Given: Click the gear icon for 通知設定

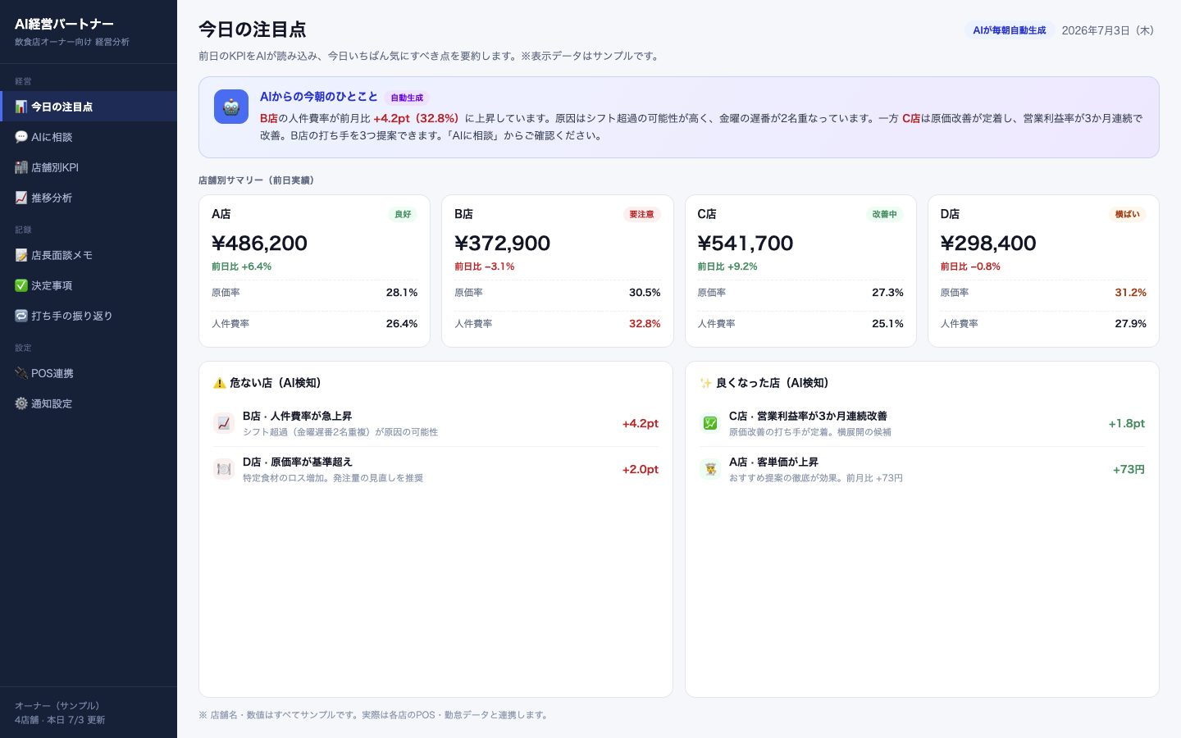Looking at the screenshot, I should point(21,403).
